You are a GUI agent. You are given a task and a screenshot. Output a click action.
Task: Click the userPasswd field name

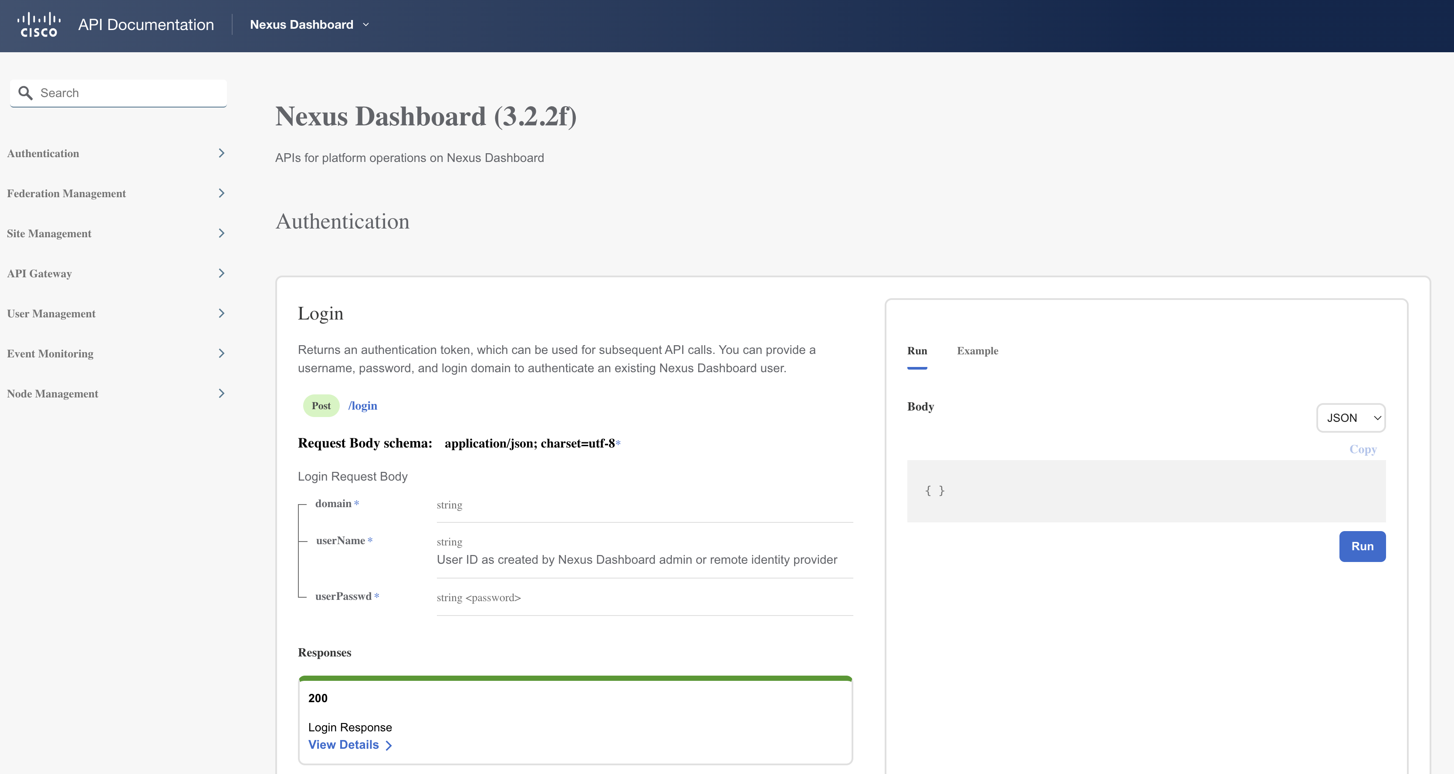pos(343,597)
